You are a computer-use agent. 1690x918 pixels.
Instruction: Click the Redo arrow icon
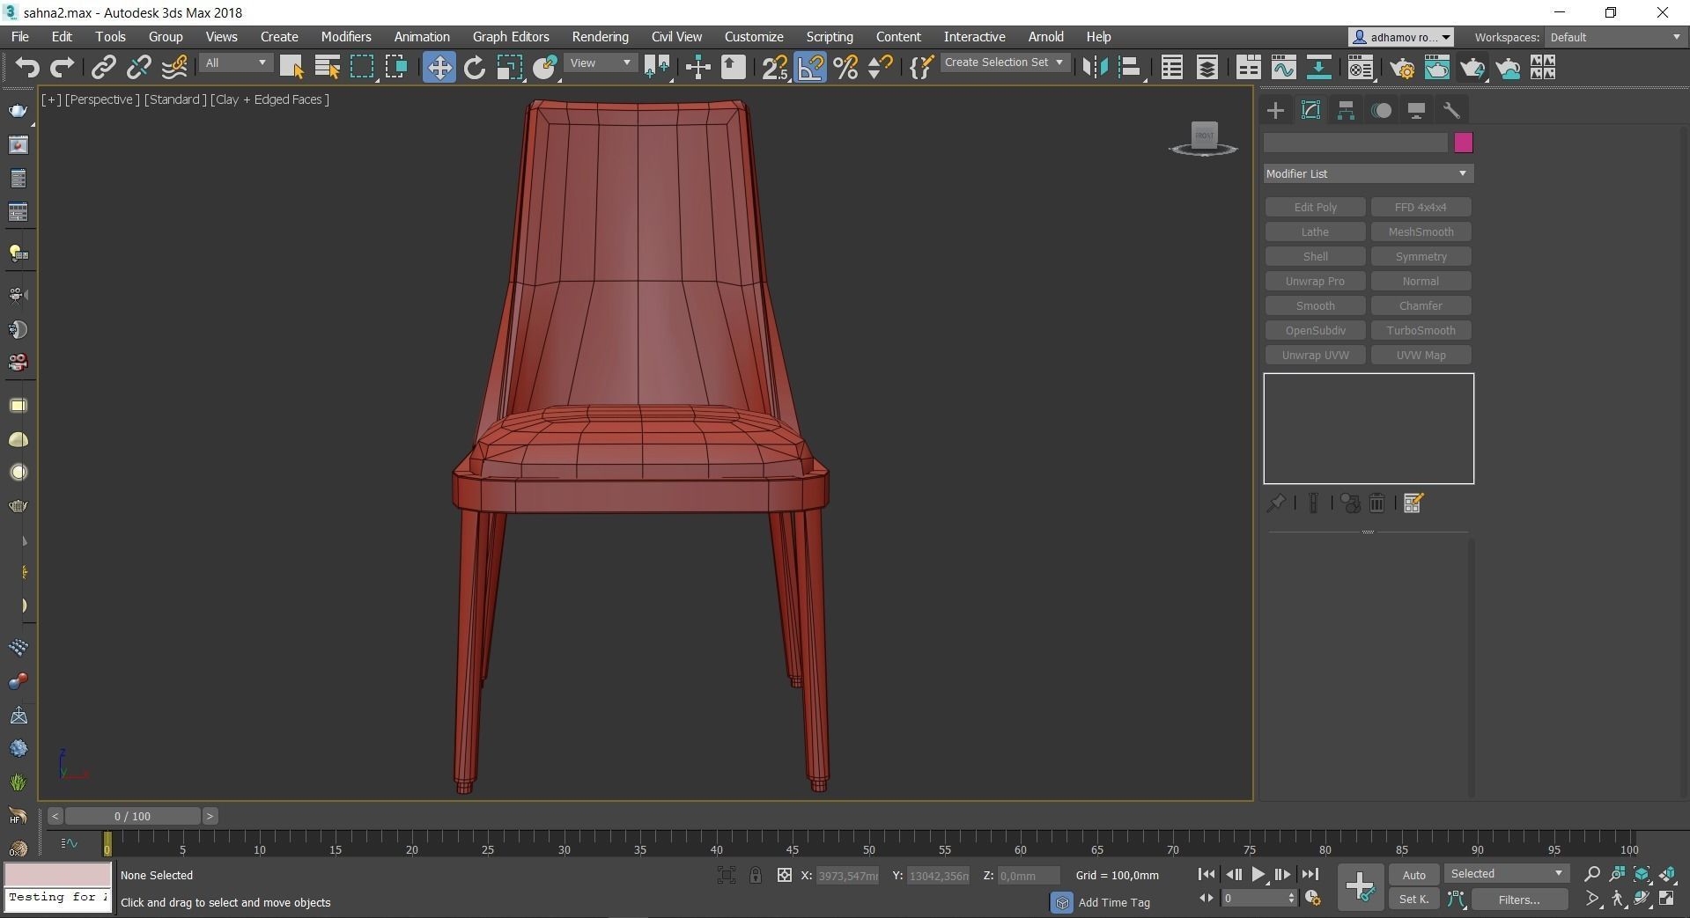tap(62, 68)
